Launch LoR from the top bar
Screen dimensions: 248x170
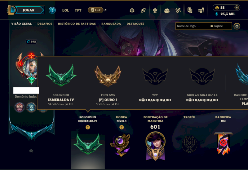95,10
